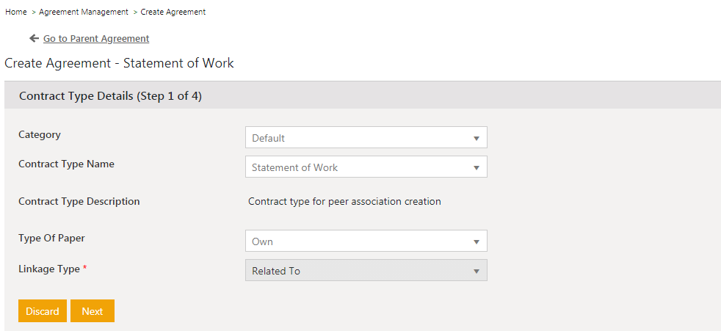The image size is (721, 331).
Task: Click the Discard button
Action: point(43,311)
